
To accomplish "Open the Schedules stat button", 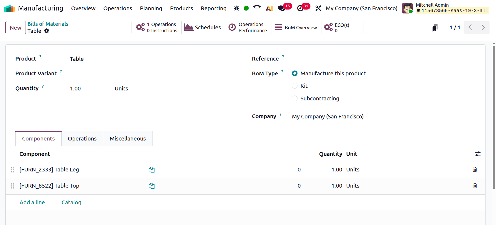I will coord(203,27).
